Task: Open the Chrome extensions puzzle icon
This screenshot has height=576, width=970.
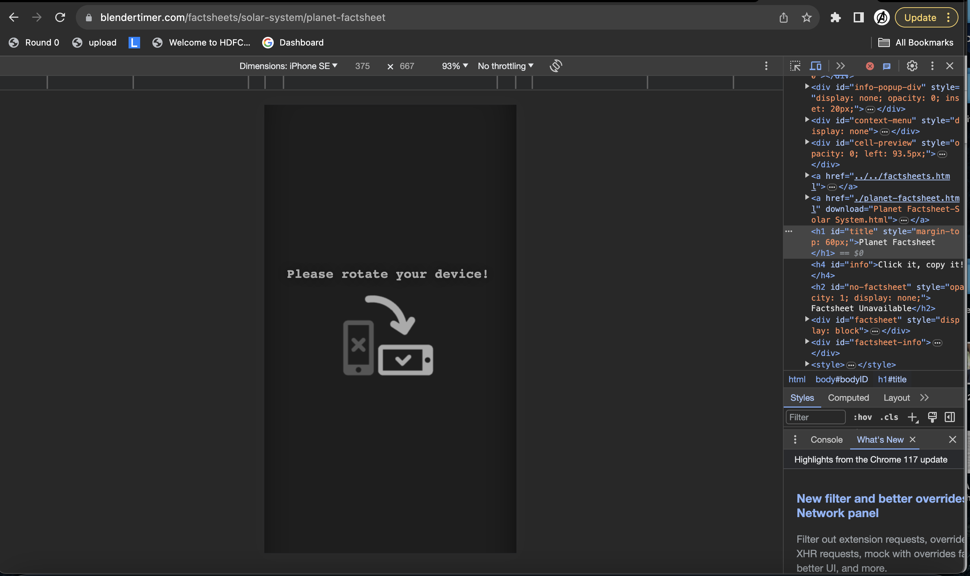Action: click(835, 17)
